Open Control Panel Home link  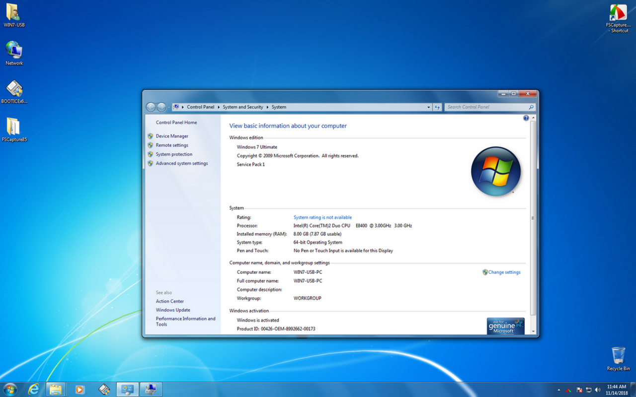(x=176, y=123)
